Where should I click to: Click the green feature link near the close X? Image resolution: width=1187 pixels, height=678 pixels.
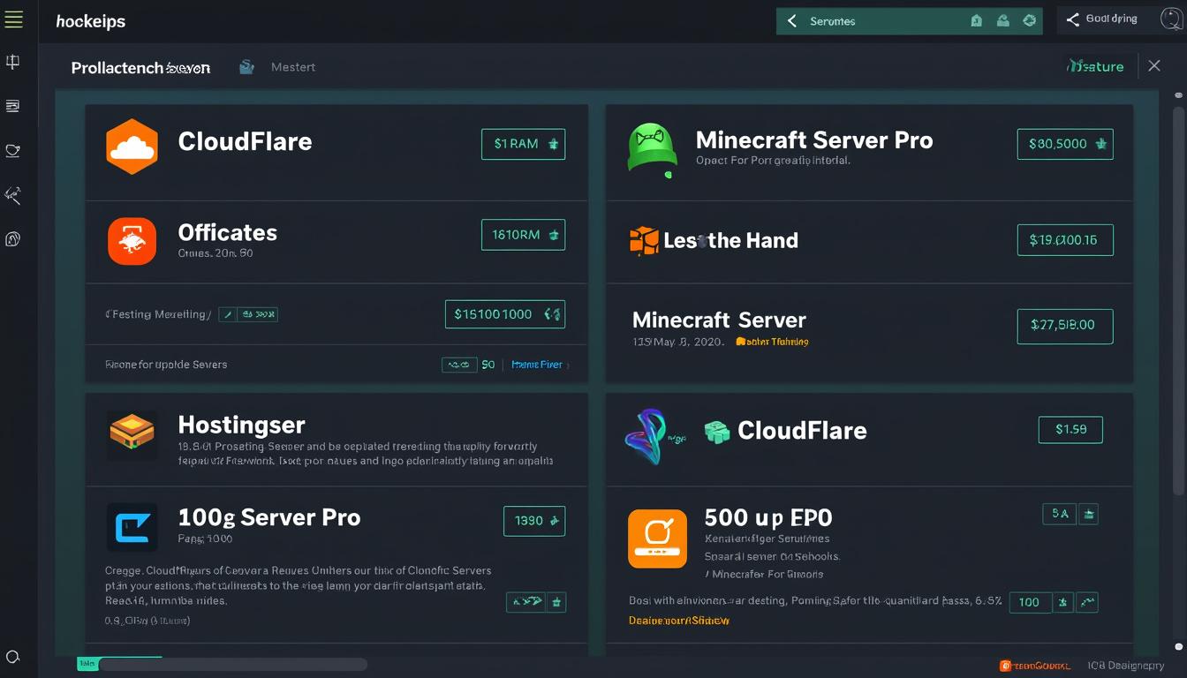tap(1095, 66)
